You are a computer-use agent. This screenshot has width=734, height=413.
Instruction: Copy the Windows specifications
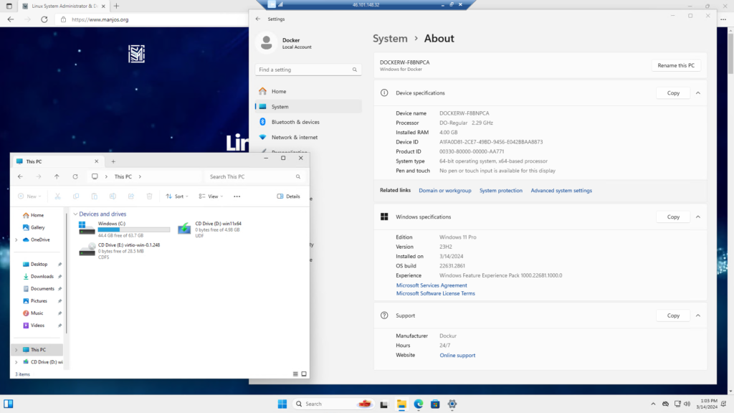click(673, 217)
